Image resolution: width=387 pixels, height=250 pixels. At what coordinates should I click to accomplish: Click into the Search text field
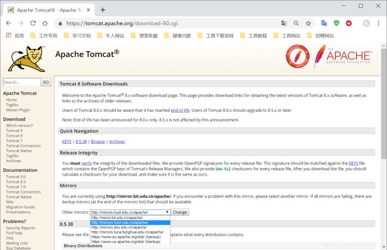(21, 82)
